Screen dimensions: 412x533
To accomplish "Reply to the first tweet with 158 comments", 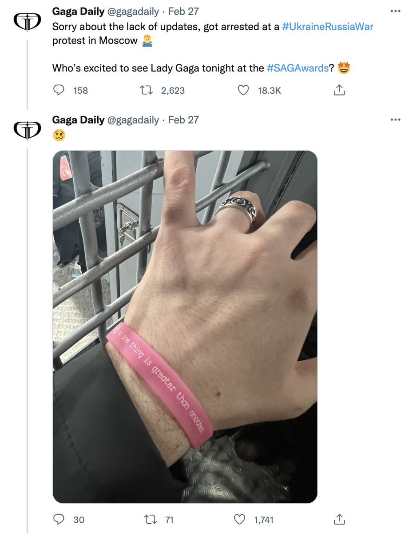I will 59,91.
